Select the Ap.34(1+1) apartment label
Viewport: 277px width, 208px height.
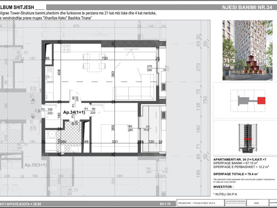(x=74, y=112)
